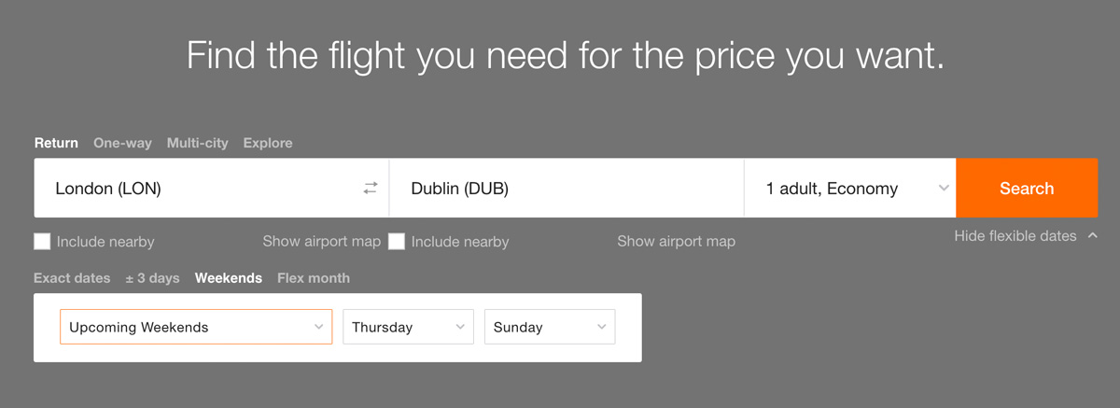Tick the Include nearby checkbox under Dublin
The height and width of the screenshot is (408, 1120).
397,242
